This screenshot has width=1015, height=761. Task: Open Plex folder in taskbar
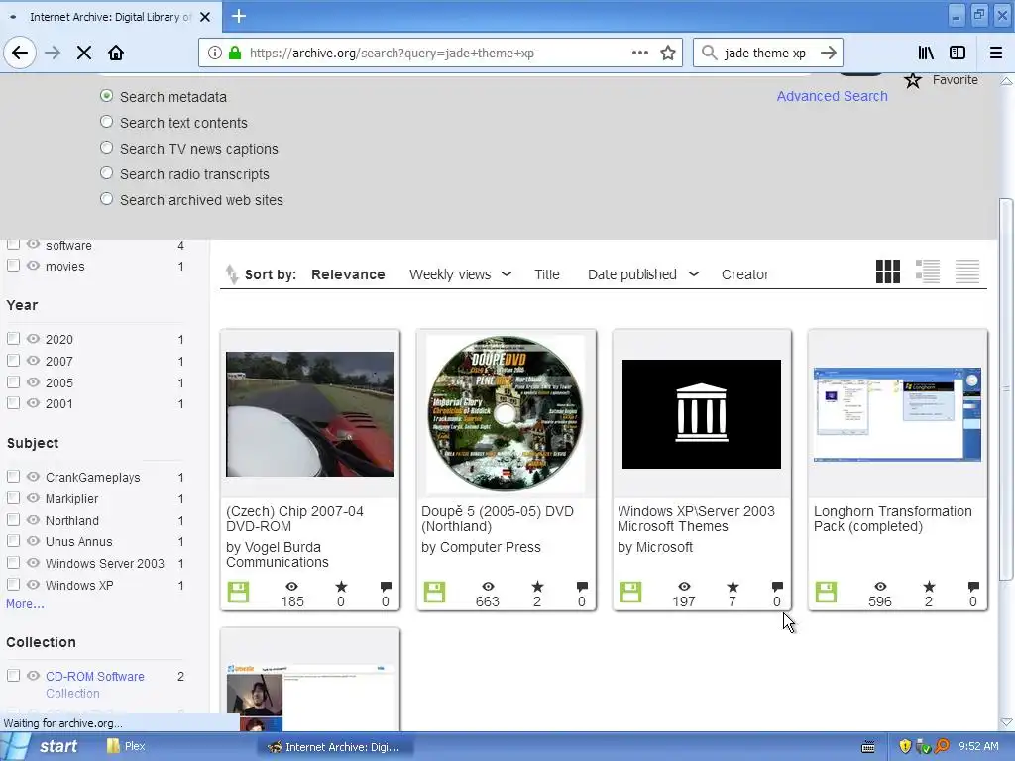pyautogui.click(x=126, y=746)
